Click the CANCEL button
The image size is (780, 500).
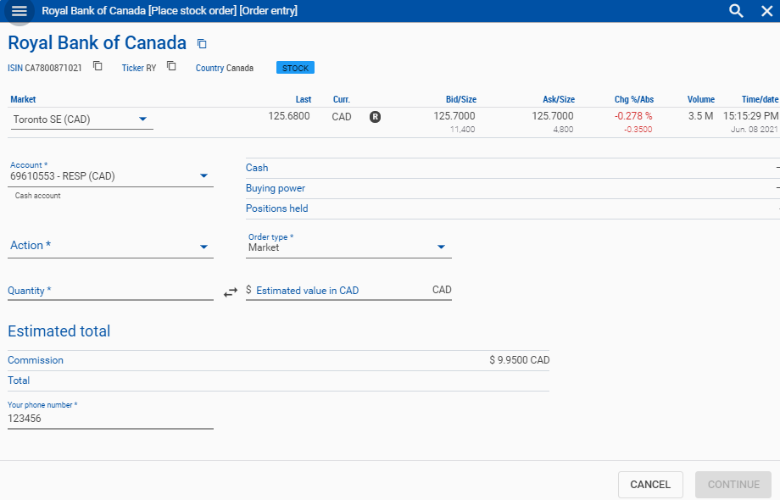click(x=650, y=485)
